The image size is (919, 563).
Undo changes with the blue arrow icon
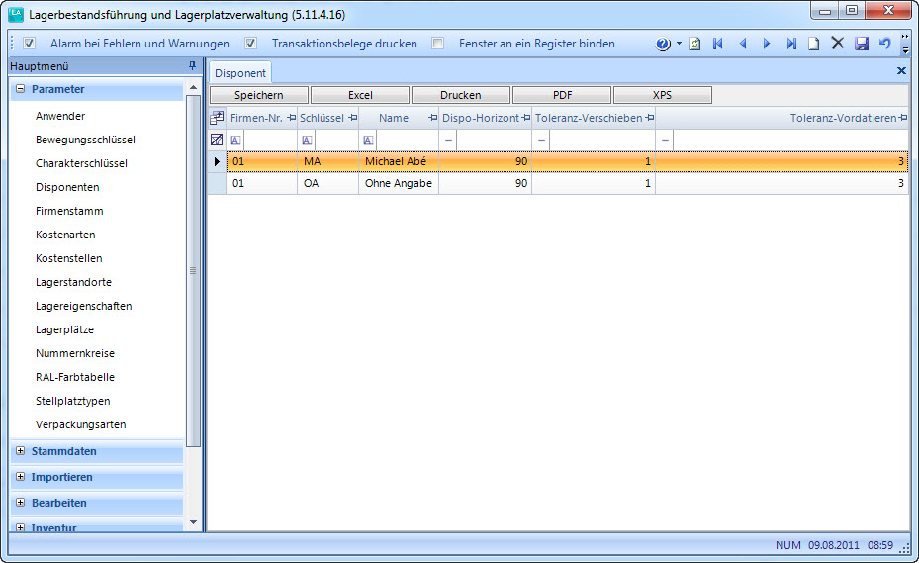(884, 44)
